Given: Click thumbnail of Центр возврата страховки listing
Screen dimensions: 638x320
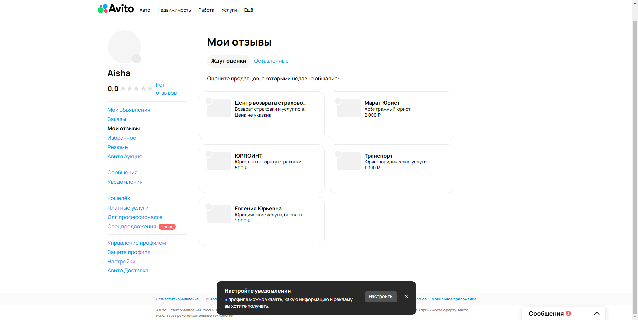Looking at the screenshot, I should click(219, 108).
